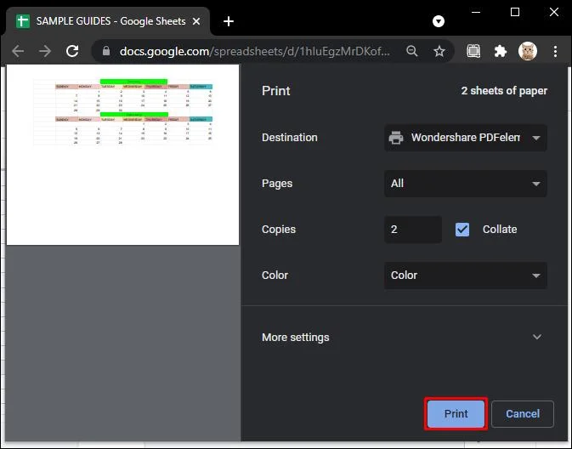Screen dimensions: 572x449
Task: Click the Copies number field
Action: [x=413, y=230]
